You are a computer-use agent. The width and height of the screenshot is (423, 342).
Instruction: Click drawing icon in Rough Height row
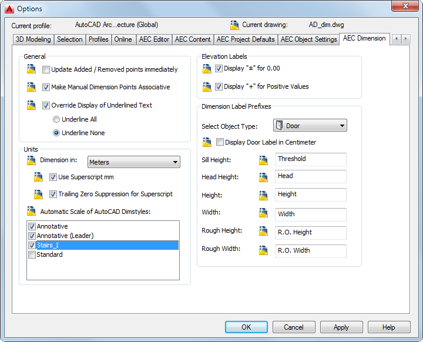coord(263,231)
